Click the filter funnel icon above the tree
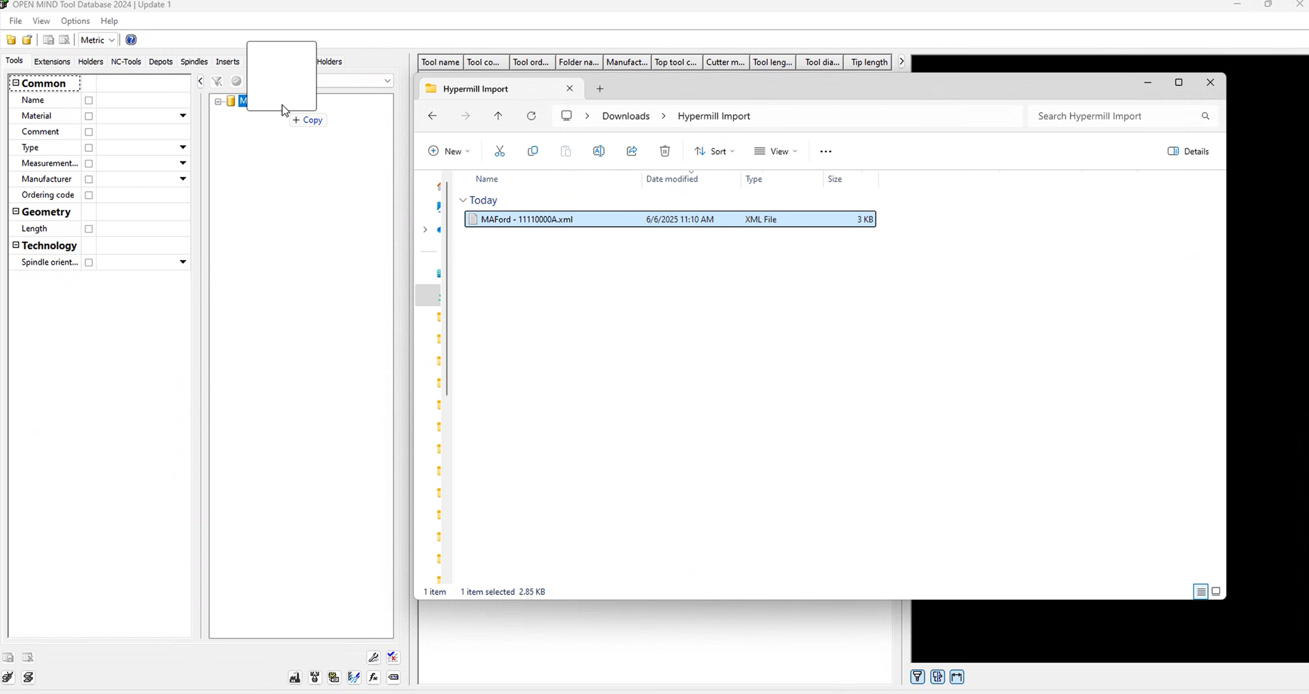Image resolution: width=1309 pixels, height=694 pixels. [217, 81]
